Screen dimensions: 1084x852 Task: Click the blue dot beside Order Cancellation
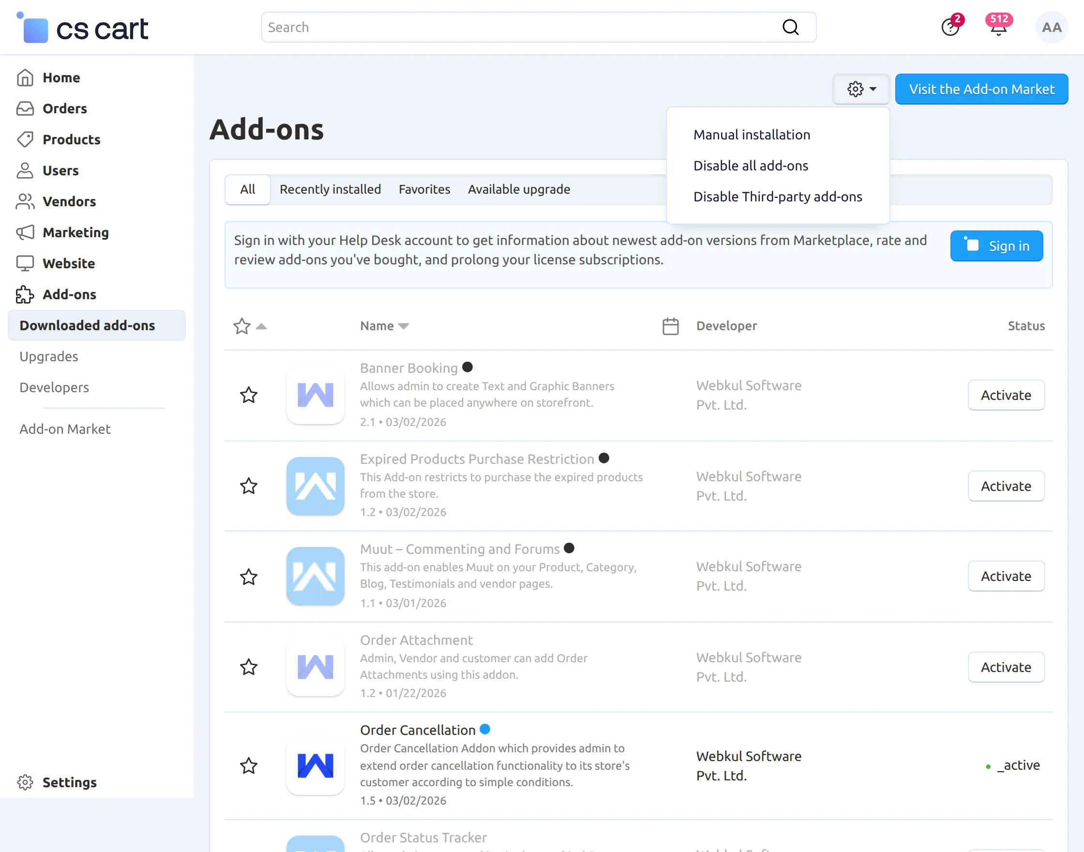click(485, 730)
